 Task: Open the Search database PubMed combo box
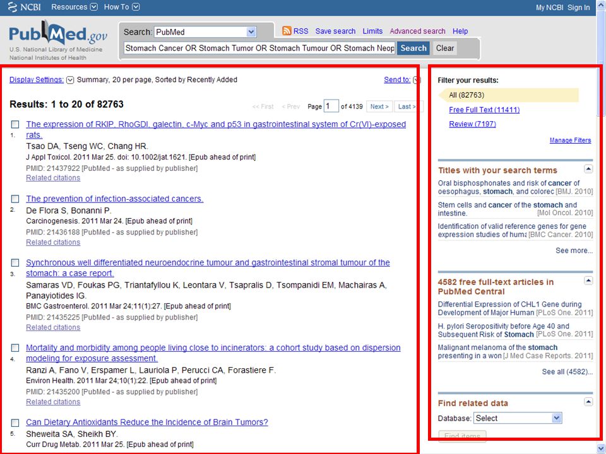click(205, 32)
